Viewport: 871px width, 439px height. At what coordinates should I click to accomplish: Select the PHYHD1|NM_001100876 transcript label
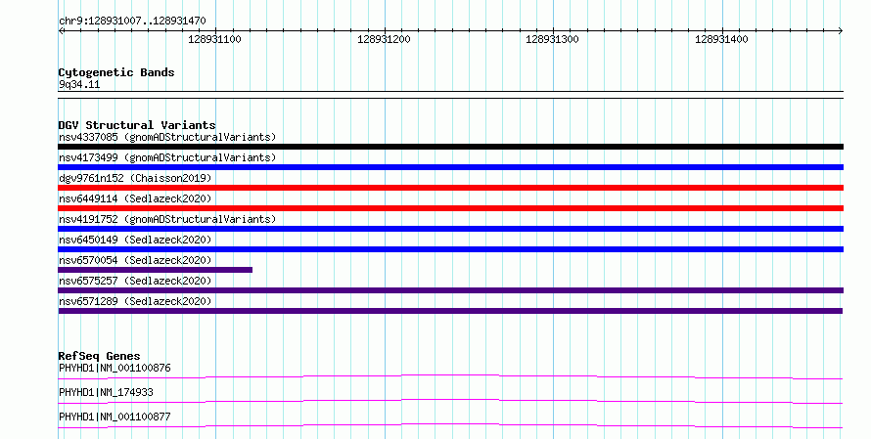pyautogui.click(x=115, y=368)
